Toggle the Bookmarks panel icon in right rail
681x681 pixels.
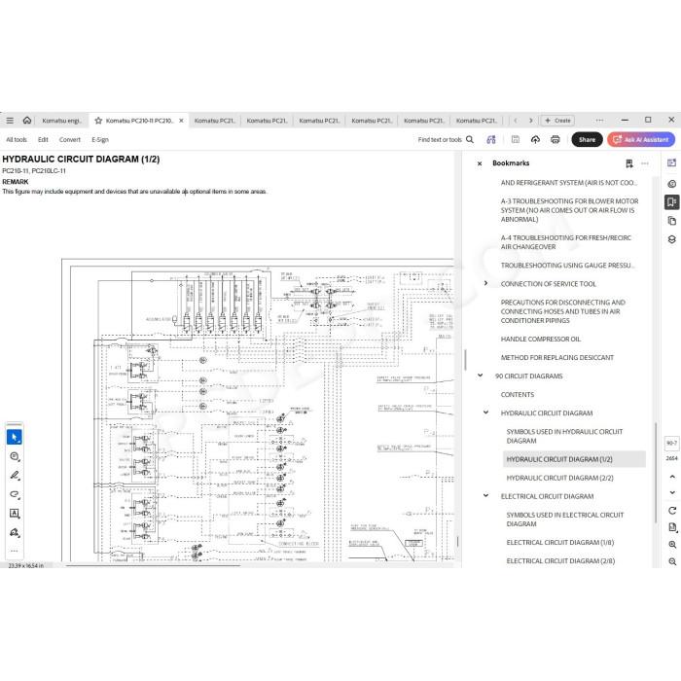pos(672,202)
